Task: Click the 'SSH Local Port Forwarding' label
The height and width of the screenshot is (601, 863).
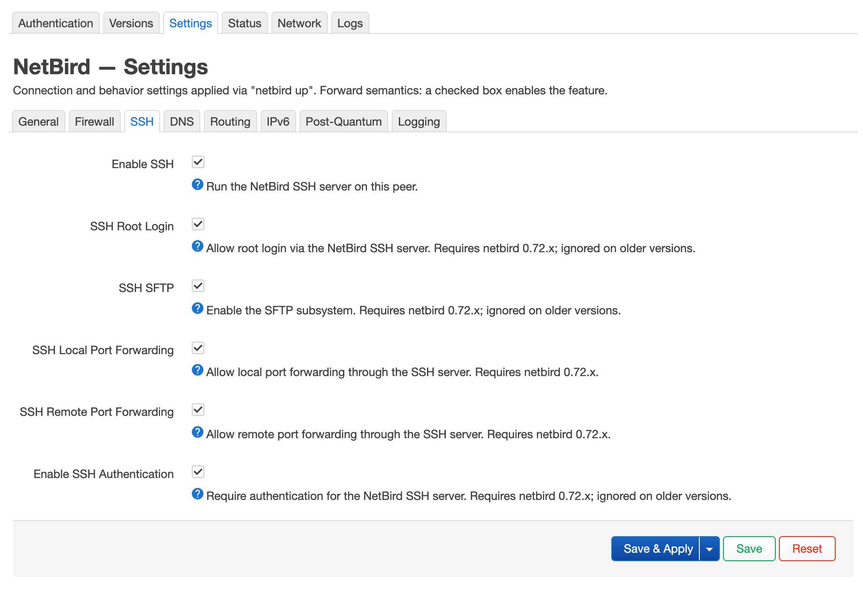Action: 103,350
